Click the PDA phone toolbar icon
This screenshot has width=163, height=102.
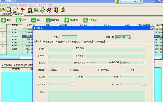43,10
